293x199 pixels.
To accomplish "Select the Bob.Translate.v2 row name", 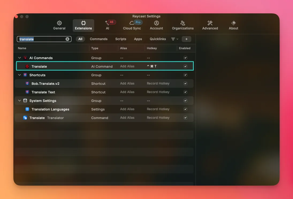I will coord(45,83).
